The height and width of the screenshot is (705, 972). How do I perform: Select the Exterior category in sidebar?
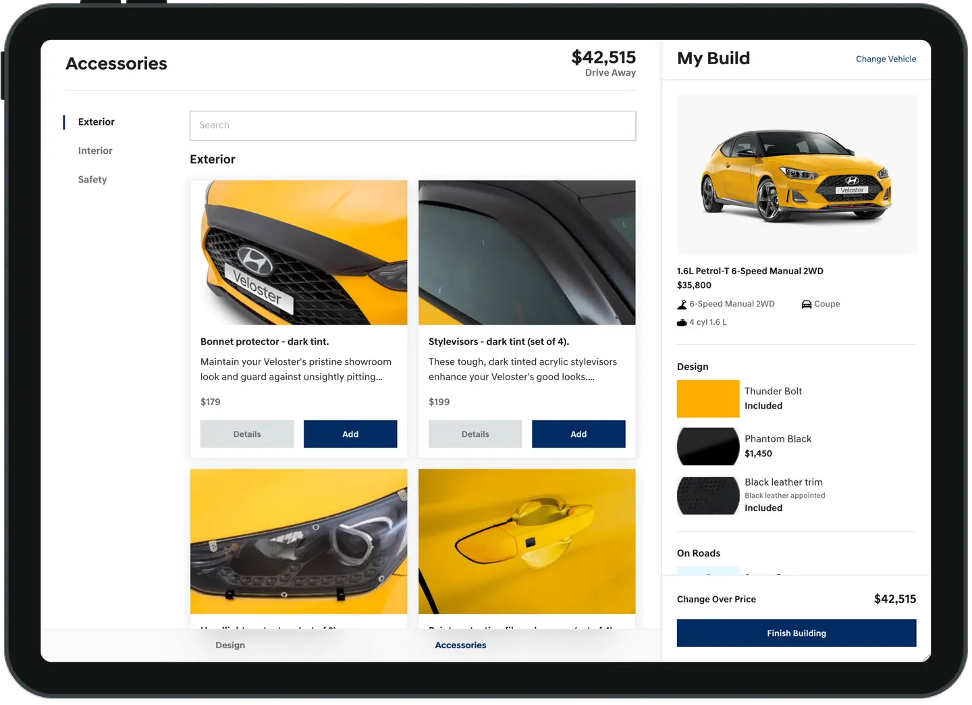(x=96, y=122)
